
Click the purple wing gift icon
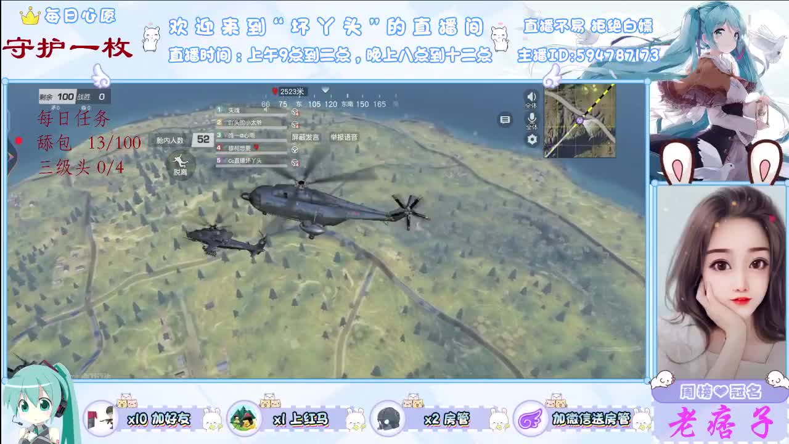coord(529,419)
